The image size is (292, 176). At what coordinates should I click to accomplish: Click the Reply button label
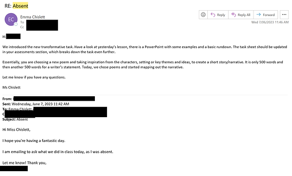[x=221, y=15]
